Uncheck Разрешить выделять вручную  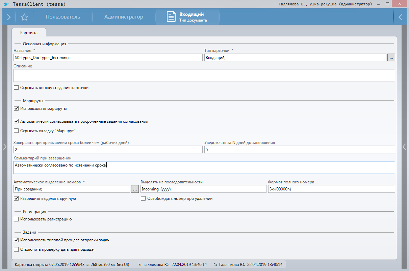(16, 199)
